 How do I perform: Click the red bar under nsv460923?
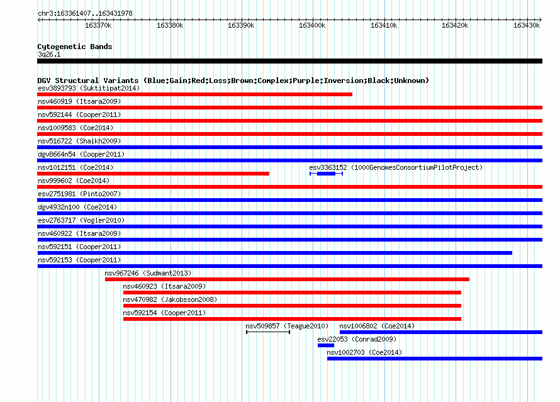tap(292, 293)
